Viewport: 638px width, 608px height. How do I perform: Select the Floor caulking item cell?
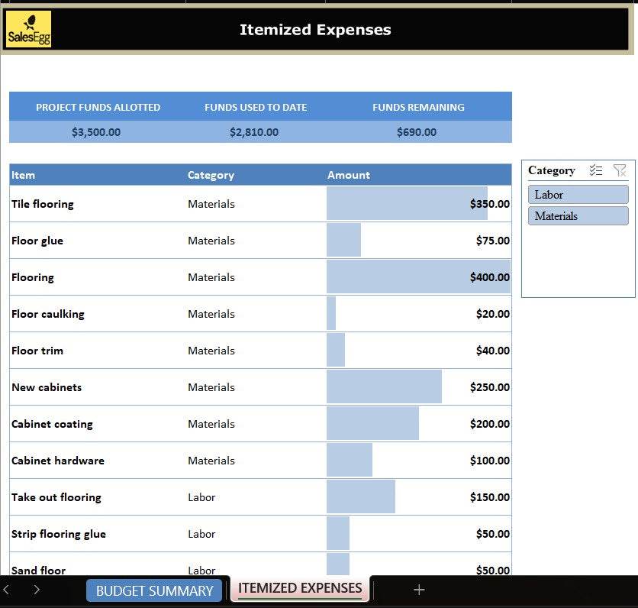tap(98, 314)
